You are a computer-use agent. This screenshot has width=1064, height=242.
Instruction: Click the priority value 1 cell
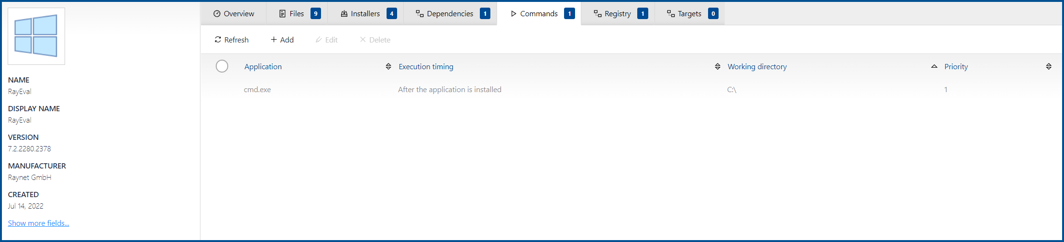(x=946, y=90)
